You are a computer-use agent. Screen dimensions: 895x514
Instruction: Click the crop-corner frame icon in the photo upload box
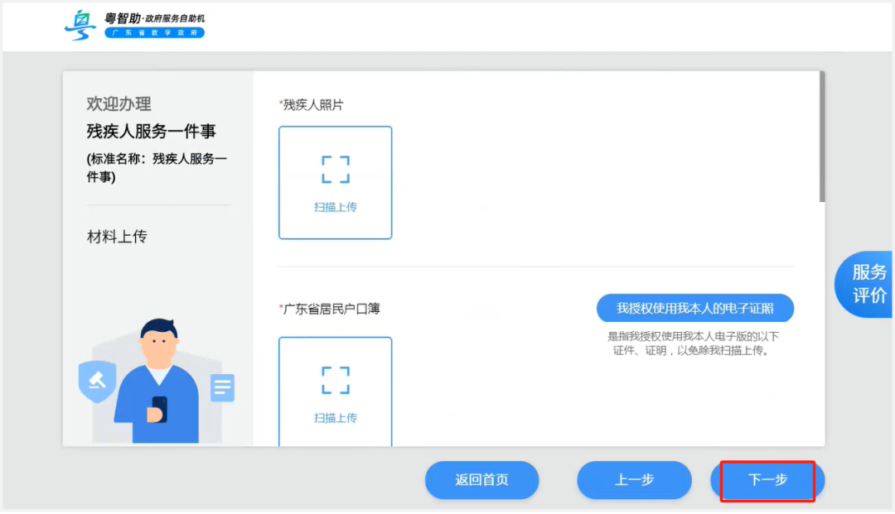click(x=335, y=169)
